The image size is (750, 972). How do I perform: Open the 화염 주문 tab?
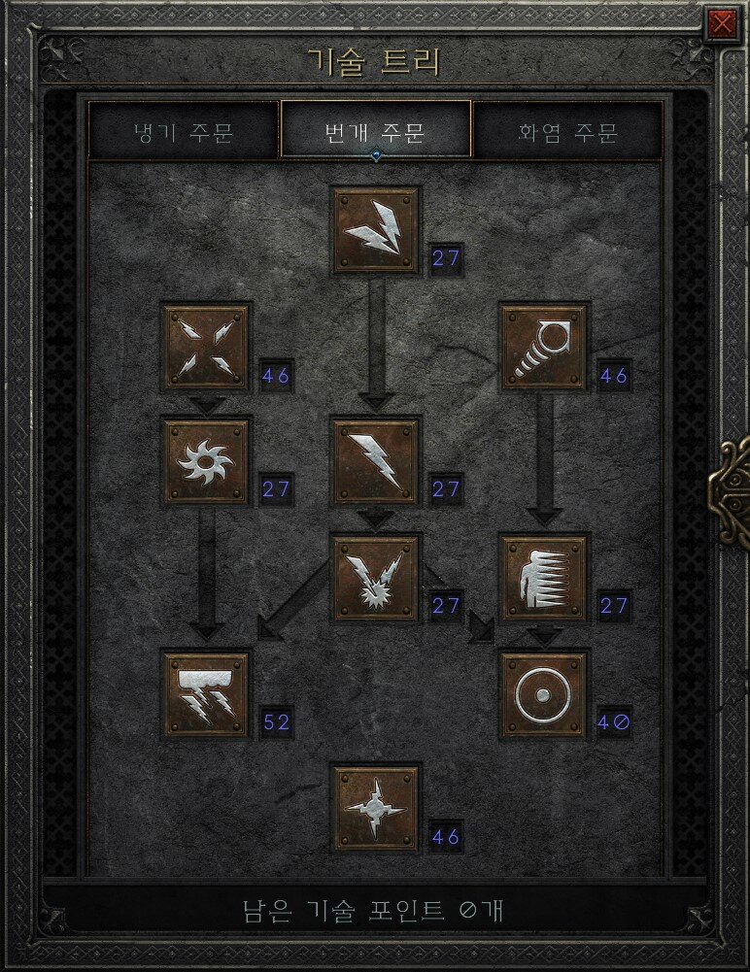(x=567, y=132)
